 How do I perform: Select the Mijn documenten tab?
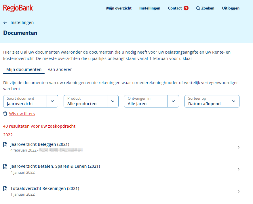click(x=24, y=69)
